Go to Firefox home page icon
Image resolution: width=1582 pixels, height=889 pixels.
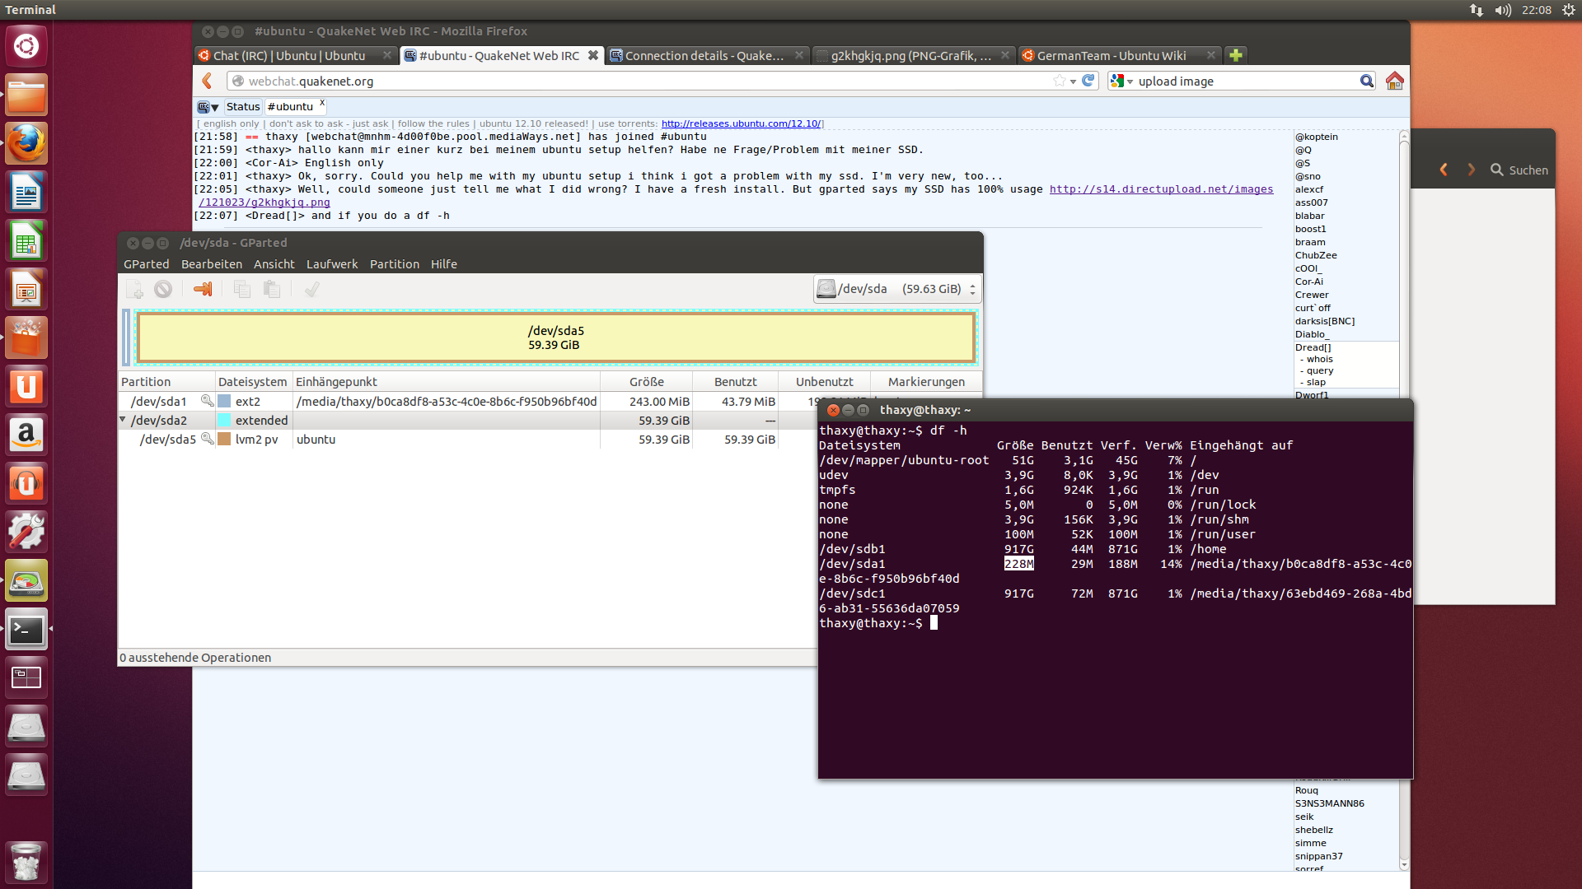(x=1394, y=81)
